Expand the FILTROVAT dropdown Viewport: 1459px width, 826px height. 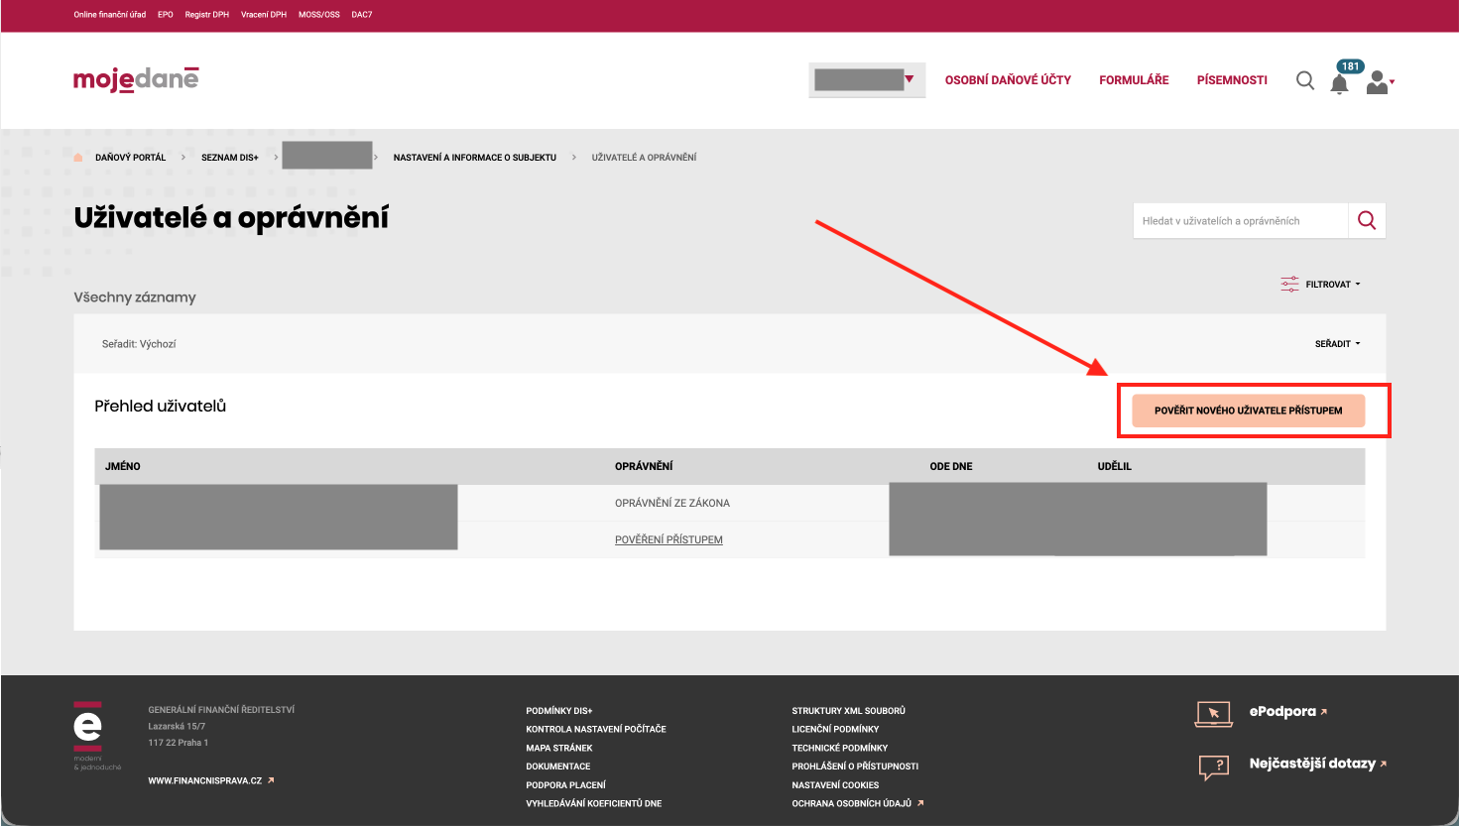(1332, 285)
